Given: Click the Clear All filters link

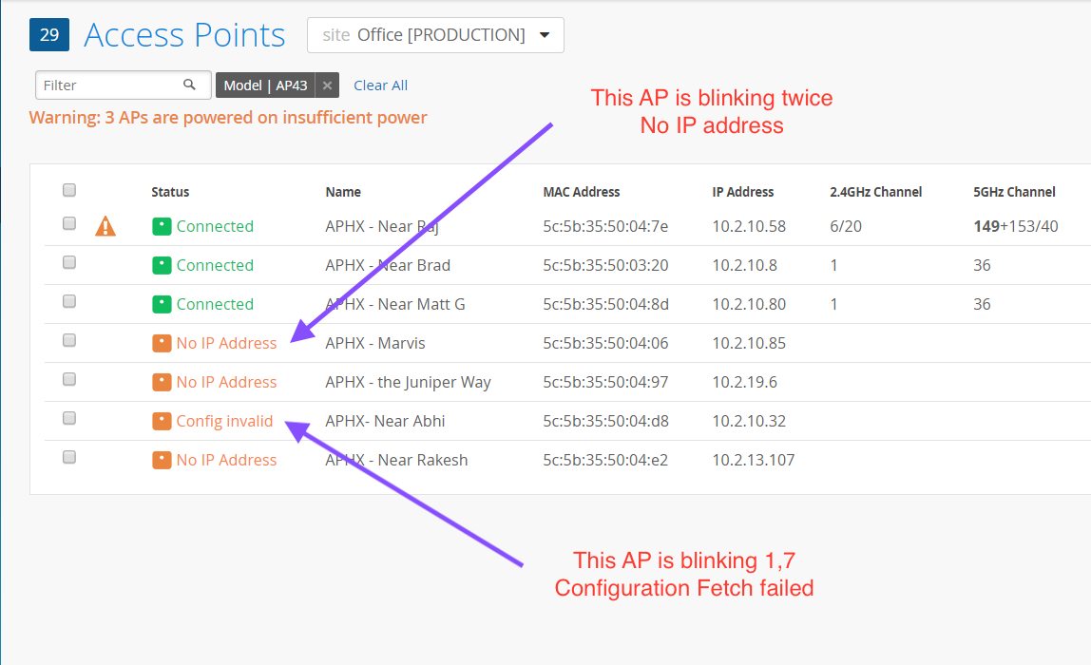Looking at the screenshot, I should (380, 85).
